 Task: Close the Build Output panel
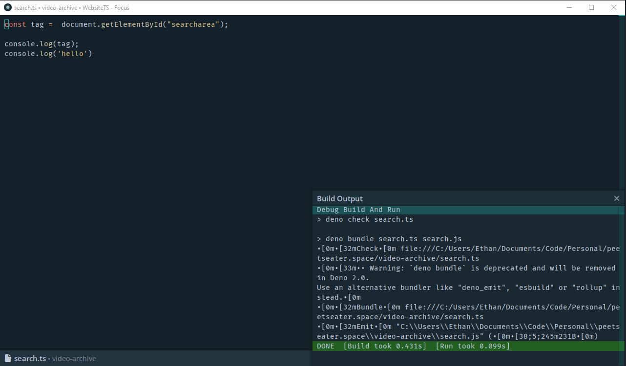pos(616,198)
